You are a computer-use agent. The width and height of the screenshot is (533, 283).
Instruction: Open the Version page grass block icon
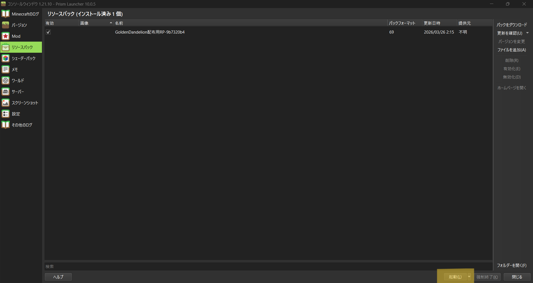coord(6,25)
